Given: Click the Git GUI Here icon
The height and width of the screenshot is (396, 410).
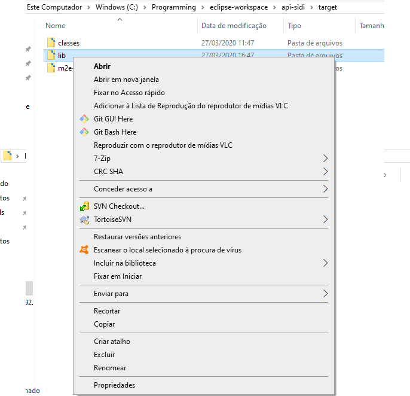Looking at the screenshot, I should (x=84, y=119).
